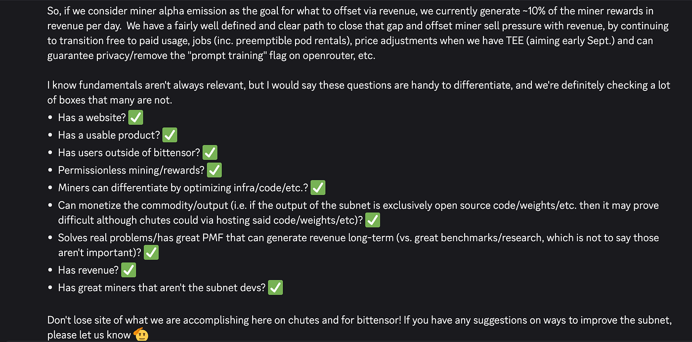Click the 'Permissionless mining/rewards?' bullet text
Screen dimensions: 692x342
tap(131, 170)
